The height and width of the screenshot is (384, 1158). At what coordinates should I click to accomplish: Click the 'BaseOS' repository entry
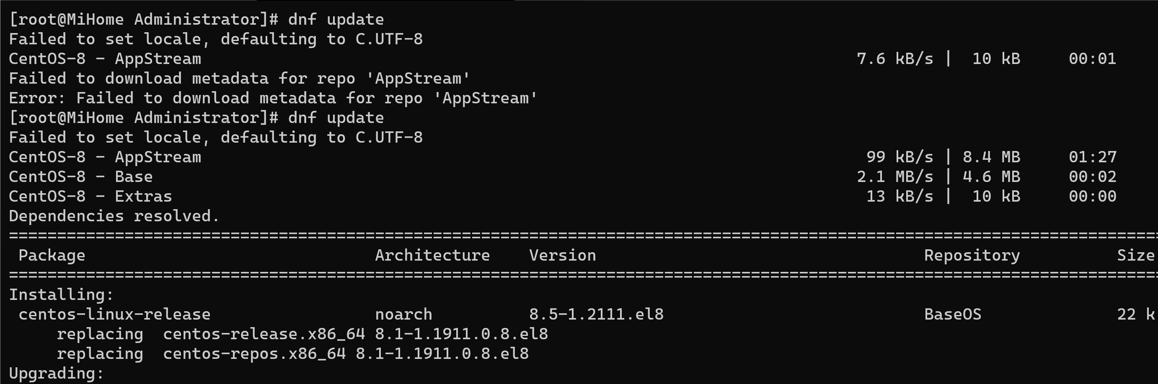tap(953, 314)
